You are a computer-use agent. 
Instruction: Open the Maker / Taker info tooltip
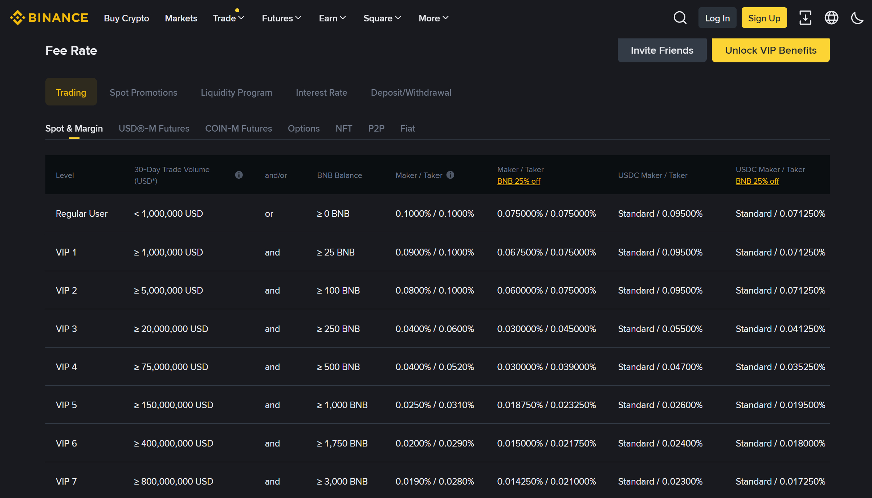pyautogui.click(x=451, y=175)
